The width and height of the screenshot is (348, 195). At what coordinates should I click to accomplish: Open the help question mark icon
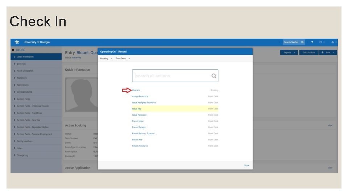312,42
